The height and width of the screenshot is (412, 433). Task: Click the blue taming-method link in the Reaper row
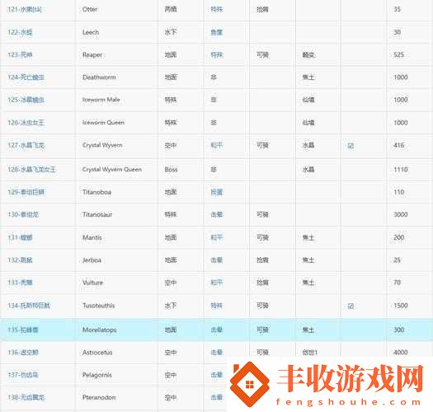point(217,55)
